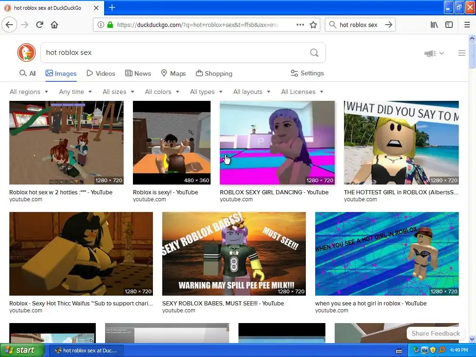
Task: Open page actions three-dot menu
Action: (300, 25)
